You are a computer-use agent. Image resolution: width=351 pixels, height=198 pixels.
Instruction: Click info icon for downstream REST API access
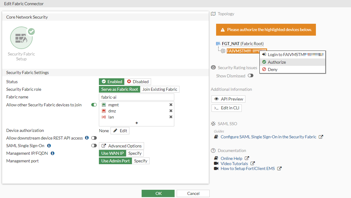pos(87,138)
